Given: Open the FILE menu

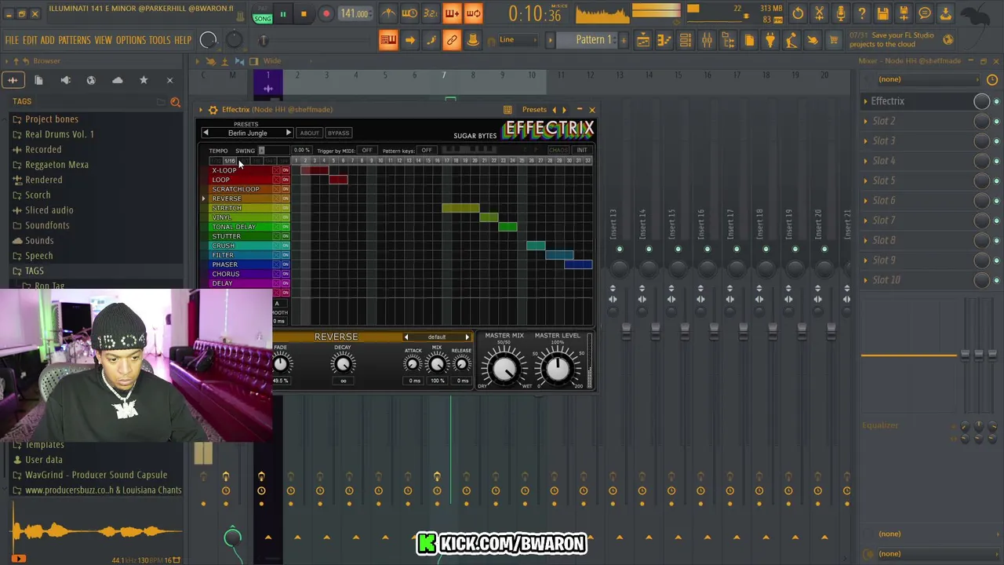Looking at the screenshot, I should tap(12, 40).
